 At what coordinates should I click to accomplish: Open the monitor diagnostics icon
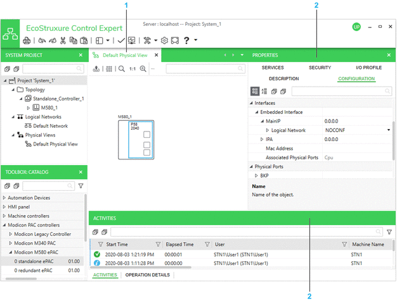[x=132, y=40]
